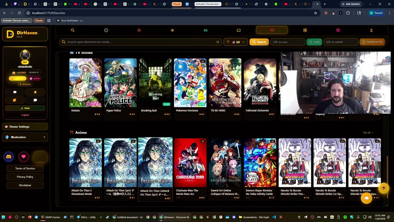Open the Demon Slayer Infinity Castle poster
The width and height of the screenshot is (394, 222).
[x=260, y=163]
